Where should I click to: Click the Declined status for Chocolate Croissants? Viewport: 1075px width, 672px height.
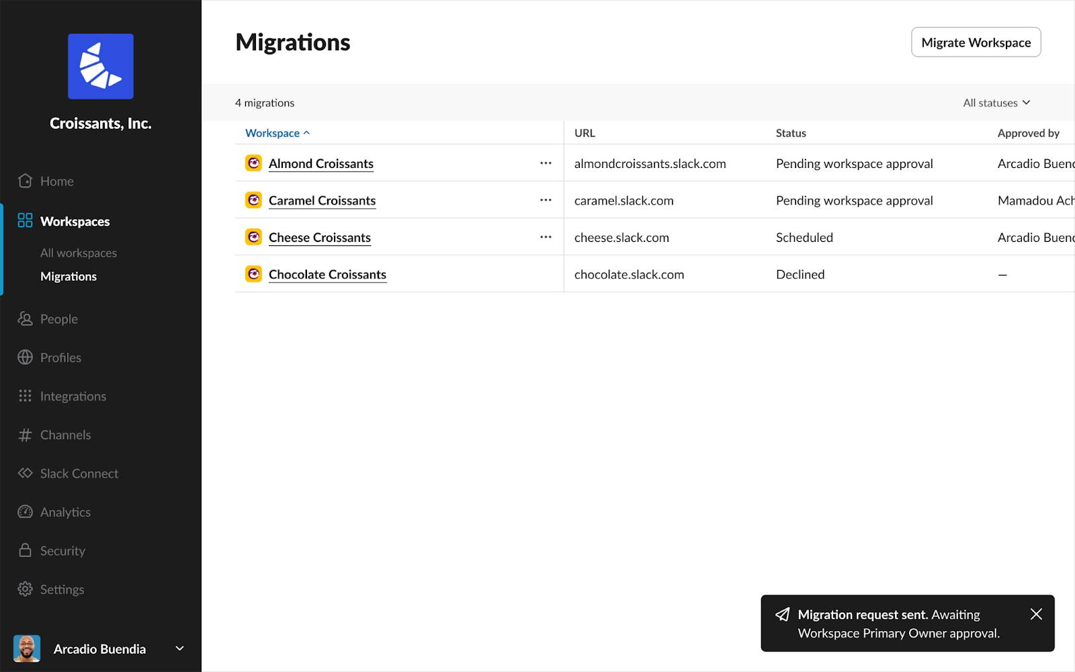[x=800, y=274]
